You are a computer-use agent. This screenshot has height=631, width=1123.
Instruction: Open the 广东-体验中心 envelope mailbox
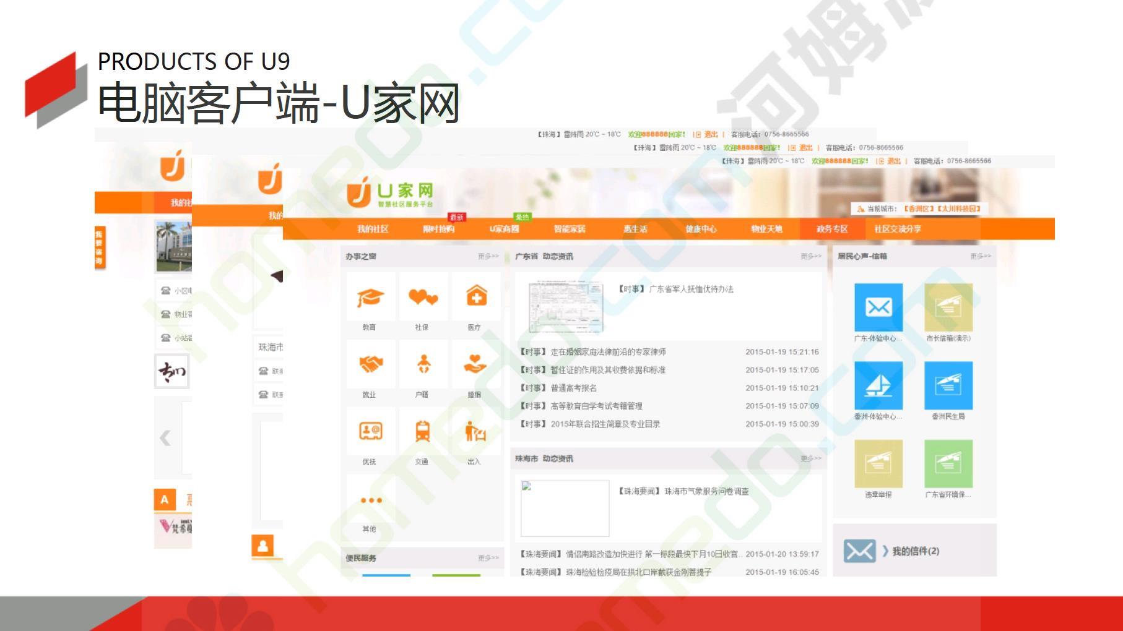[x=878, y=307]
